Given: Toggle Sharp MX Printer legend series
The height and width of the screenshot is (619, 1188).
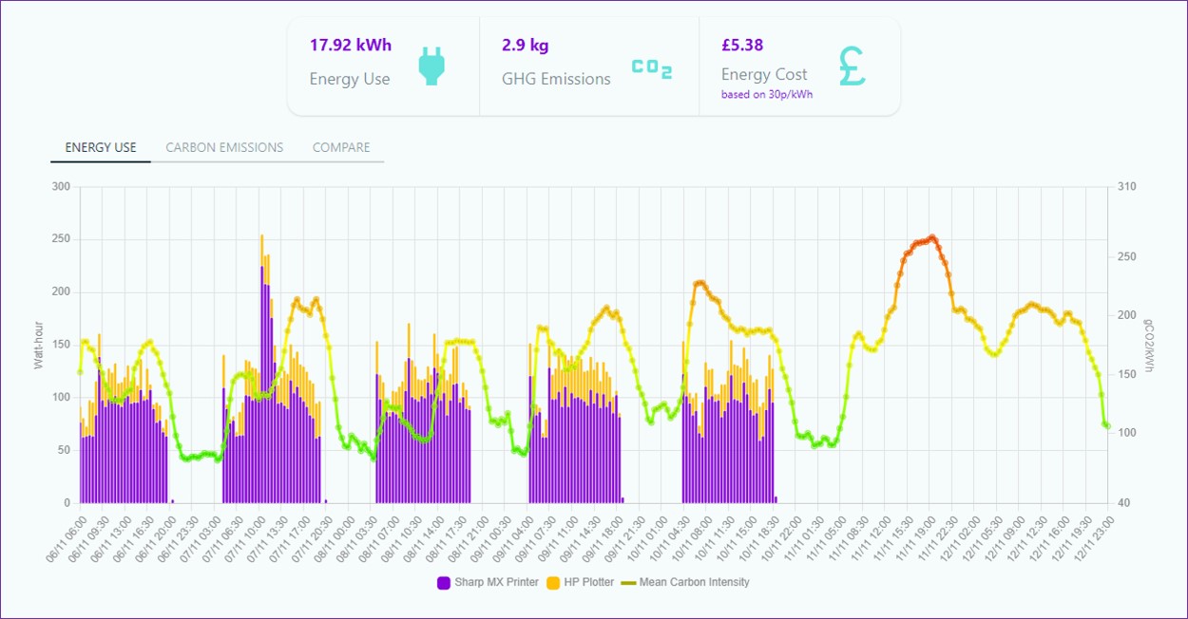Looking at the screenshot, I should click(488, 583).
